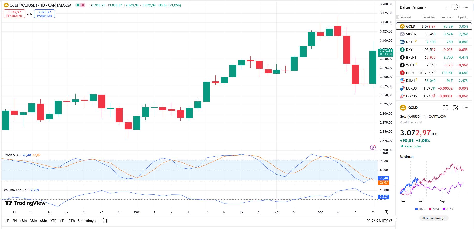Image resolution: width=474 pixels, height=229 pixels.
Task: Toggle the 2023 seasonal series
Action: tap(448, 209)
